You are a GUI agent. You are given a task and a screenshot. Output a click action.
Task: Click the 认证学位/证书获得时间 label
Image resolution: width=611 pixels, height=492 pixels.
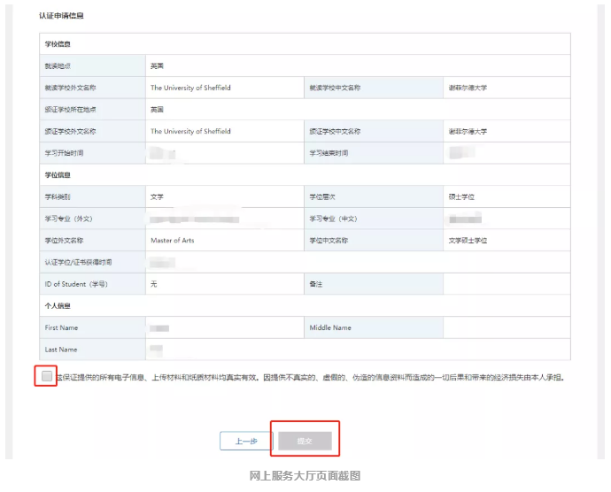pos(78,262)
